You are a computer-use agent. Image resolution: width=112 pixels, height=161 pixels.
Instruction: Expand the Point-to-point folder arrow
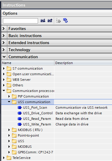(x=9, y=135)
